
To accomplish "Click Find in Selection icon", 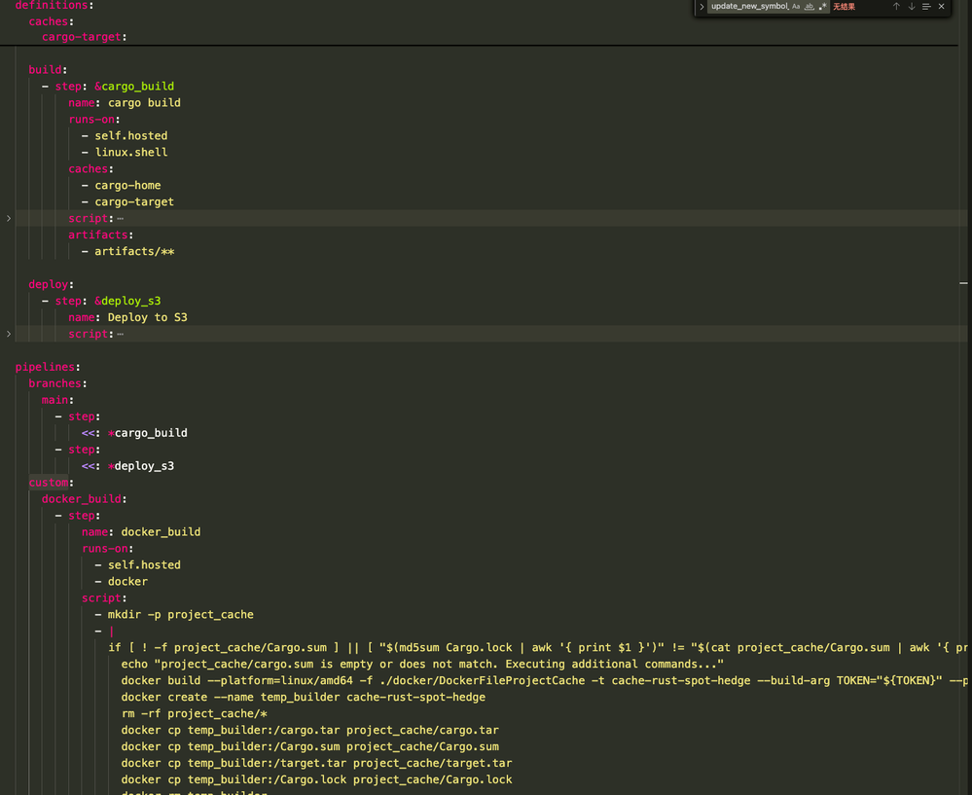I will (x=926, y=7).
